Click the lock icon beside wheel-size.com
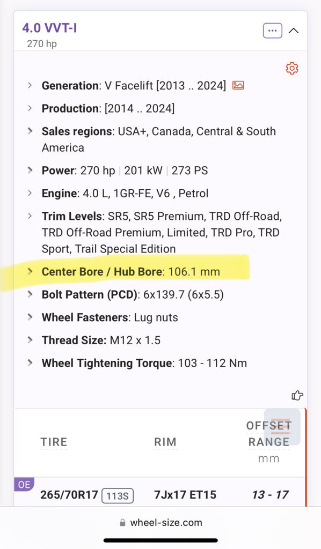The height and width of the screenshot is (549, 321). coord(122,523)
